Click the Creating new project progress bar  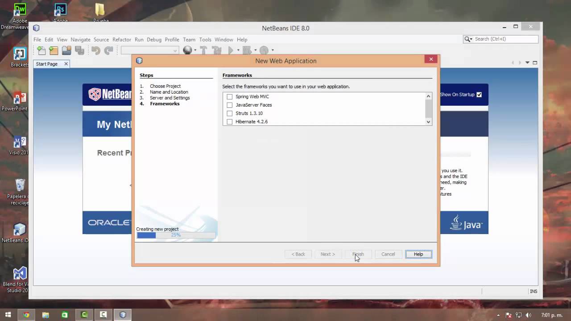point(176,235)
